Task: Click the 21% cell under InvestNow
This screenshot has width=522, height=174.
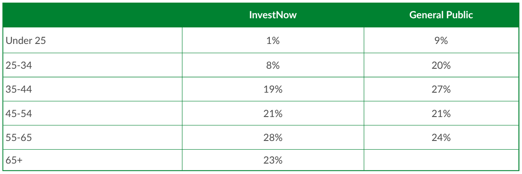Action: point(273,114)
